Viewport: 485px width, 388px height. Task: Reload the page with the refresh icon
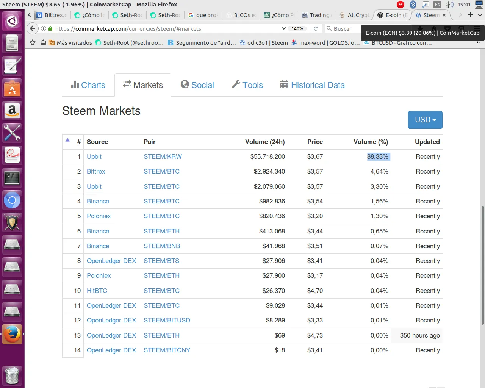pos(316,28)
